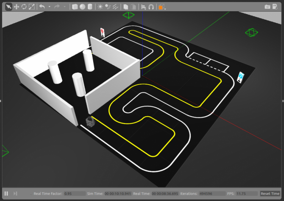Pause the running simulation
The image size is (284, 201).
pos(6,194)
